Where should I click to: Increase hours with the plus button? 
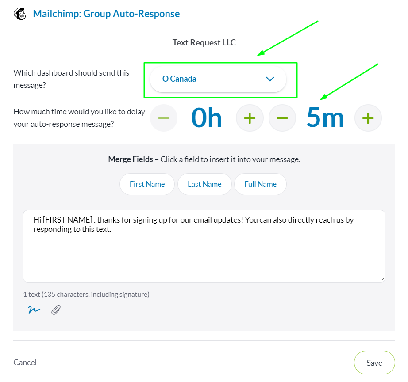[x=250, y=118]
